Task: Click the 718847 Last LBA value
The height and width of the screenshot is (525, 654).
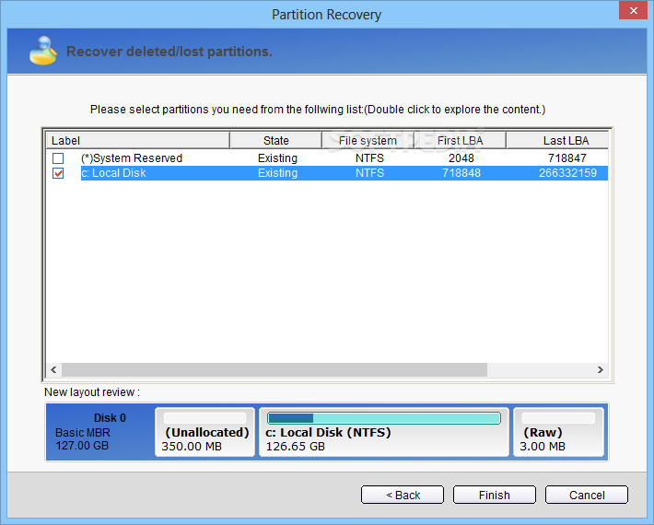Action: 566,158
